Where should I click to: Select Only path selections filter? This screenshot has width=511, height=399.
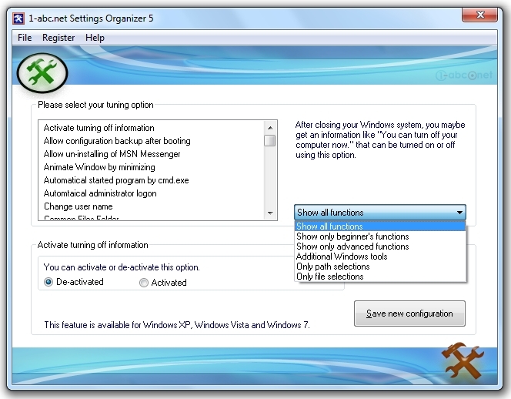pyautogui.click(x=332, y=267)
